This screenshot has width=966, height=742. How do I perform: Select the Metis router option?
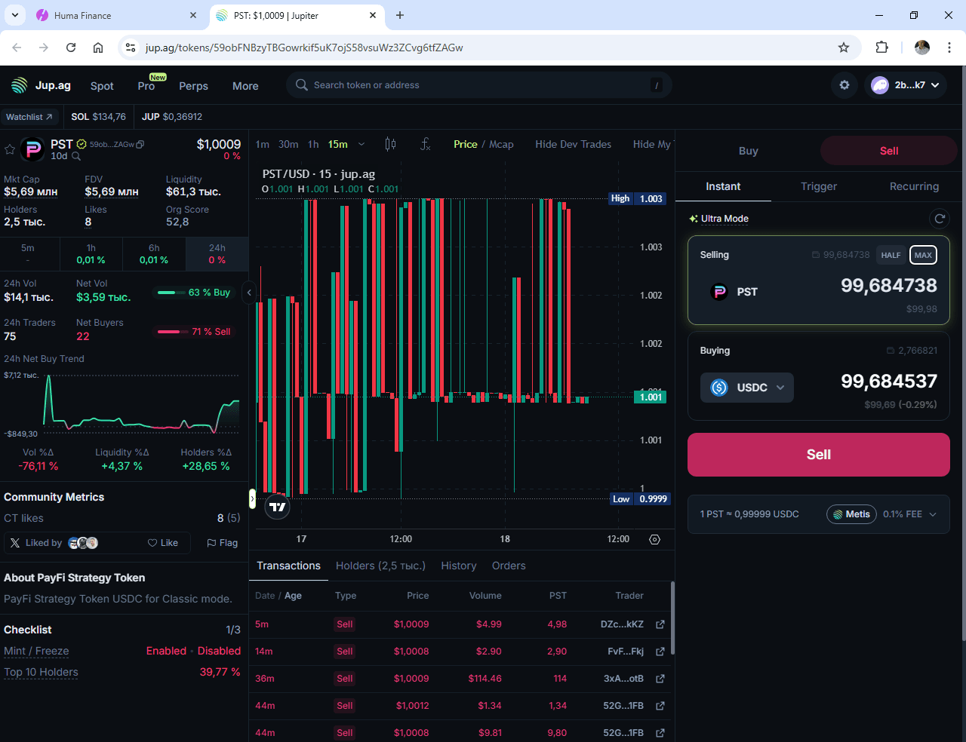point(851,514)
